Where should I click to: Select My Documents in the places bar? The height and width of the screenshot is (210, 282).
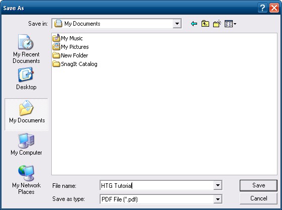click(26, 114)
